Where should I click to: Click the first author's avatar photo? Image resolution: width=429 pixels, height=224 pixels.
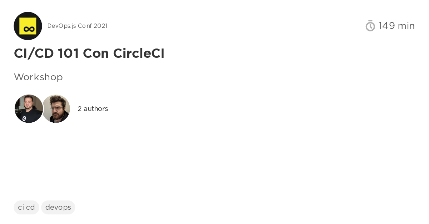click(29, 108)
